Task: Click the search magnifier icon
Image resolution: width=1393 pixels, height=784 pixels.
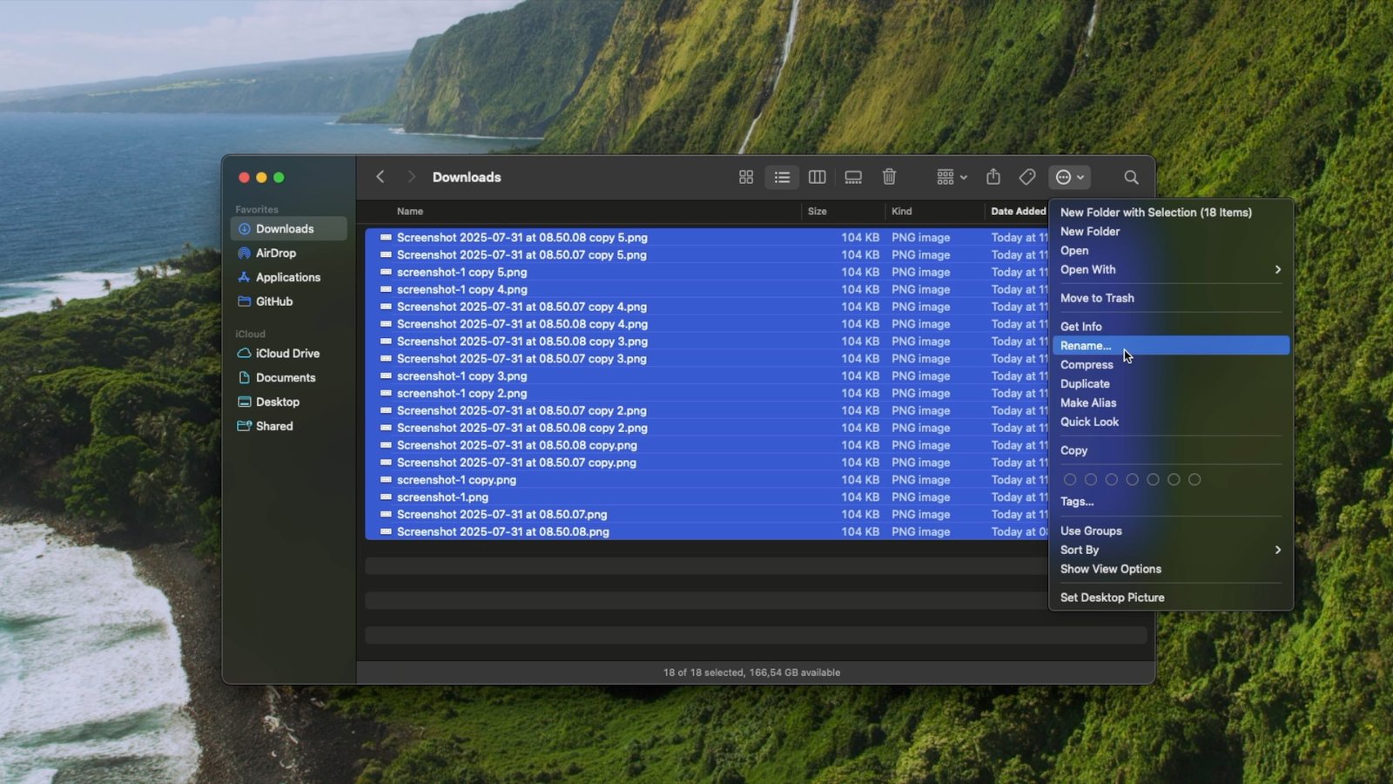Action: pos(1131,177)
